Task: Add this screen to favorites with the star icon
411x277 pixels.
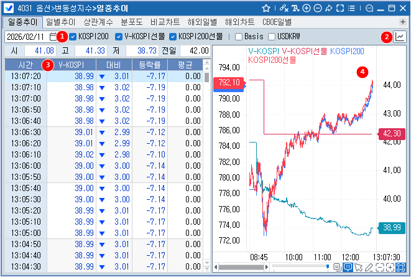Action: 266,8
